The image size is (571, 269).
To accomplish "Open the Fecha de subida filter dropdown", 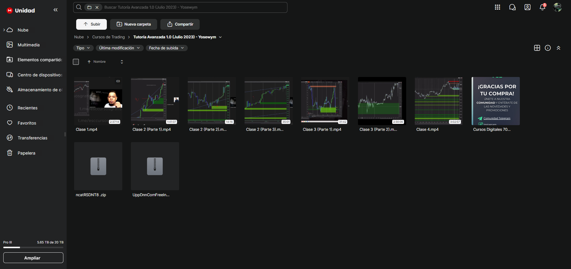I will (x=166, y=48).
